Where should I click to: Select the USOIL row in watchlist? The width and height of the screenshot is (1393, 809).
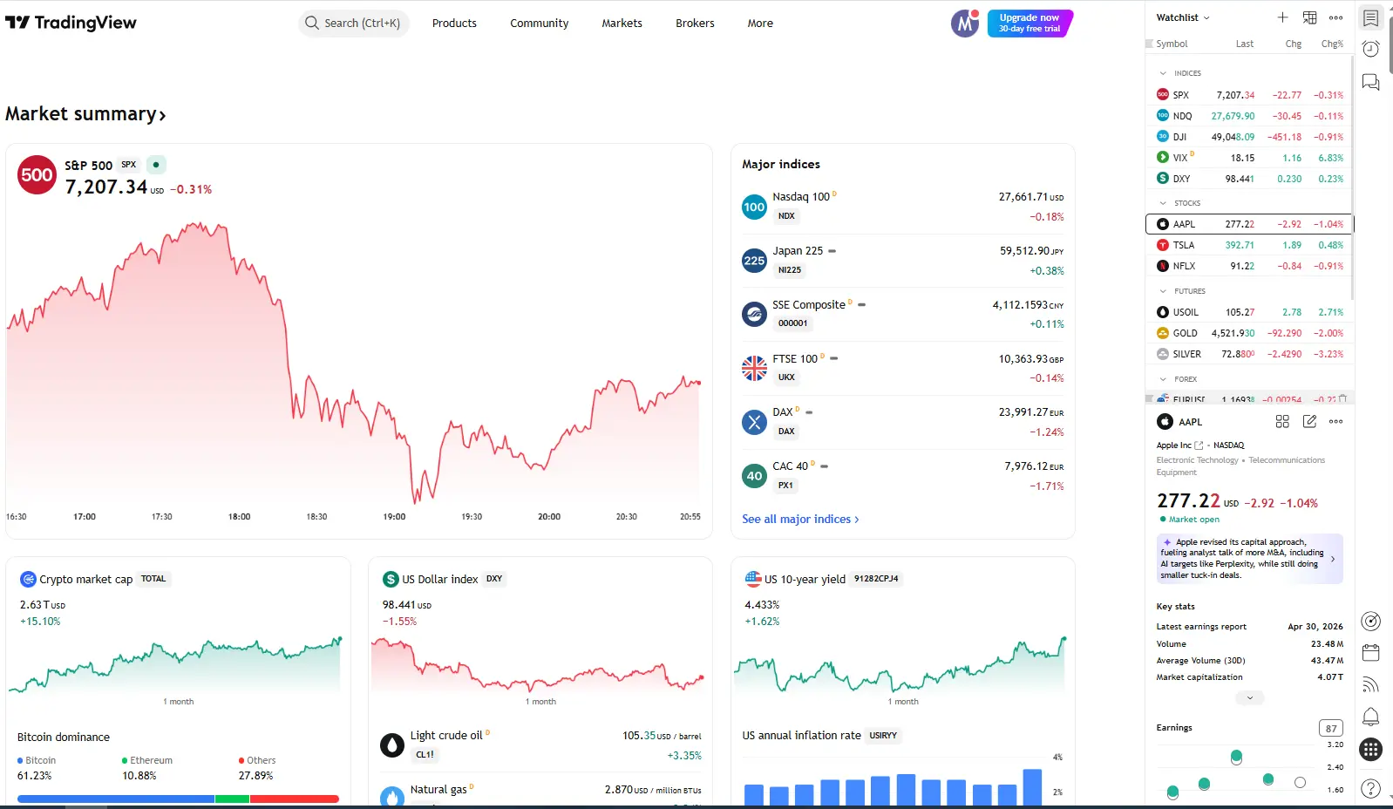[1249, 312]
